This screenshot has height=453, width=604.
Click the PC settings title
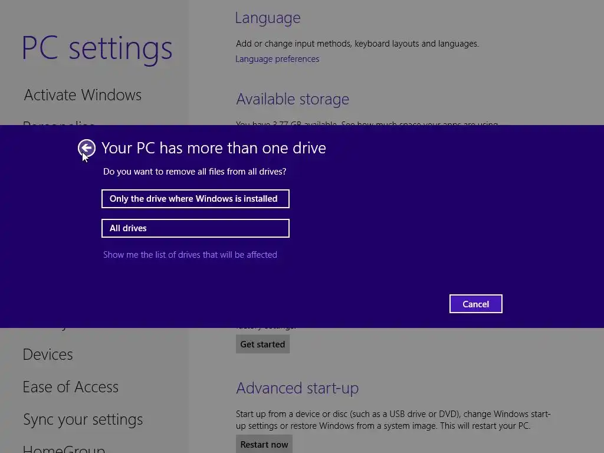97,49
